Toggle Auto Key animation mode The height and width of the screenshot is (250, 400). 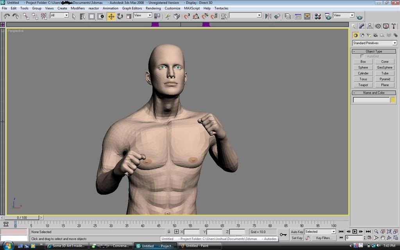click(x=297, y=231)
